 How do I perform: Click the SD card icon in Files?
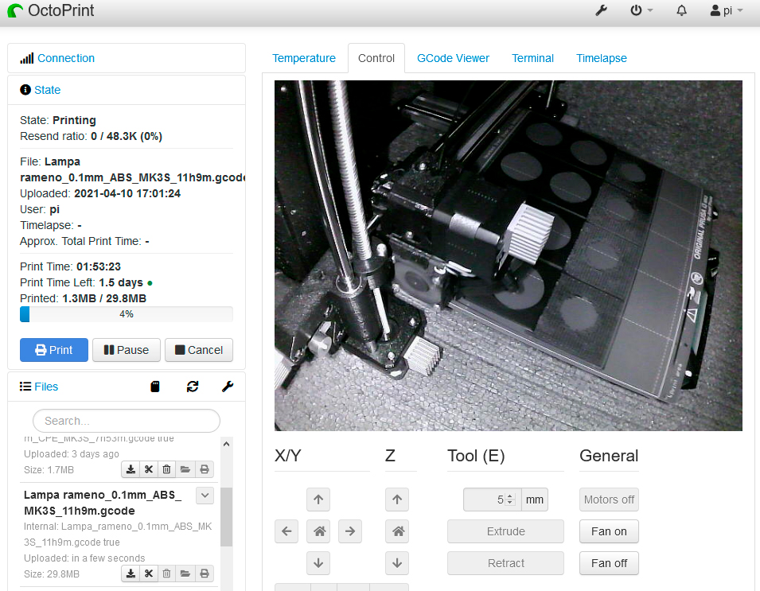155,387
